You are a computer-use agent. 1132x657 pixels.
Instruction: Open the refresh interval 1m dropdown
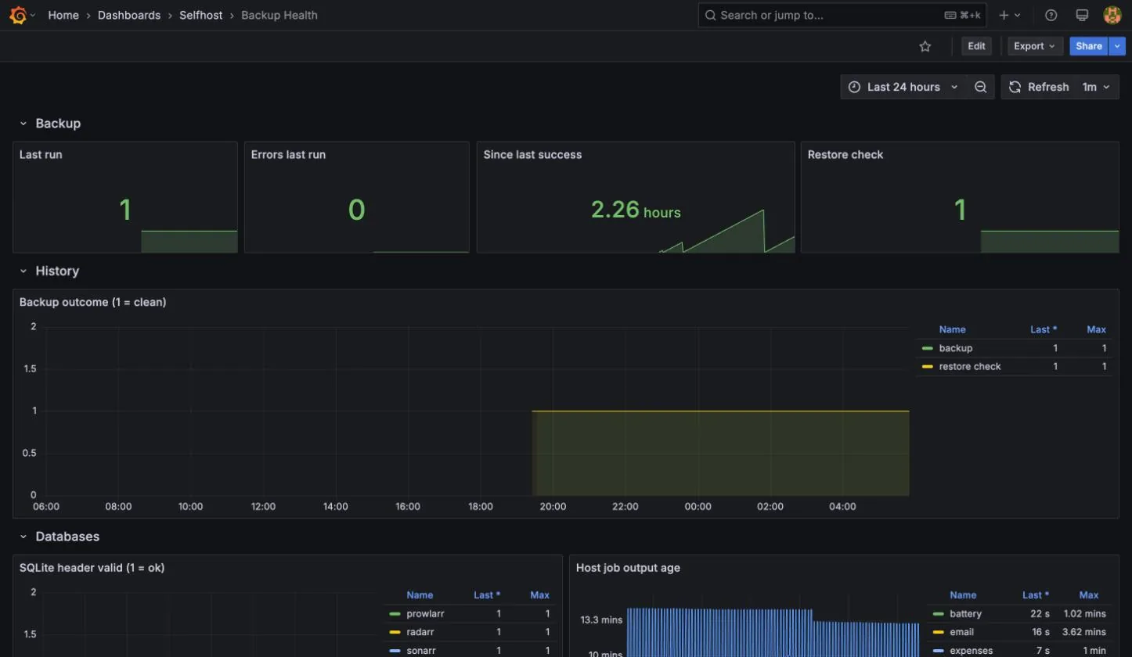[1096, 87]
